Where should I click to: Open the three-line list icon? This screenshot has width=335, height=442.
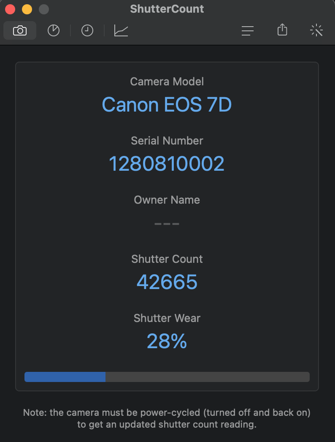[x=248, y=30]
